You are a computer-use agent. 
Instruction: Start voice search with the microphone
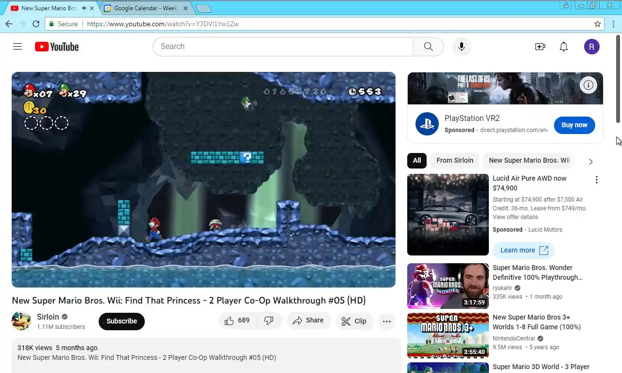pyautogui.click(x=462, y=47)
